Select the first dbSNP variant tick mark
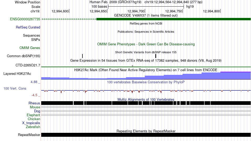The height and width of the screenshot is (141, 251). pos(82,56)
